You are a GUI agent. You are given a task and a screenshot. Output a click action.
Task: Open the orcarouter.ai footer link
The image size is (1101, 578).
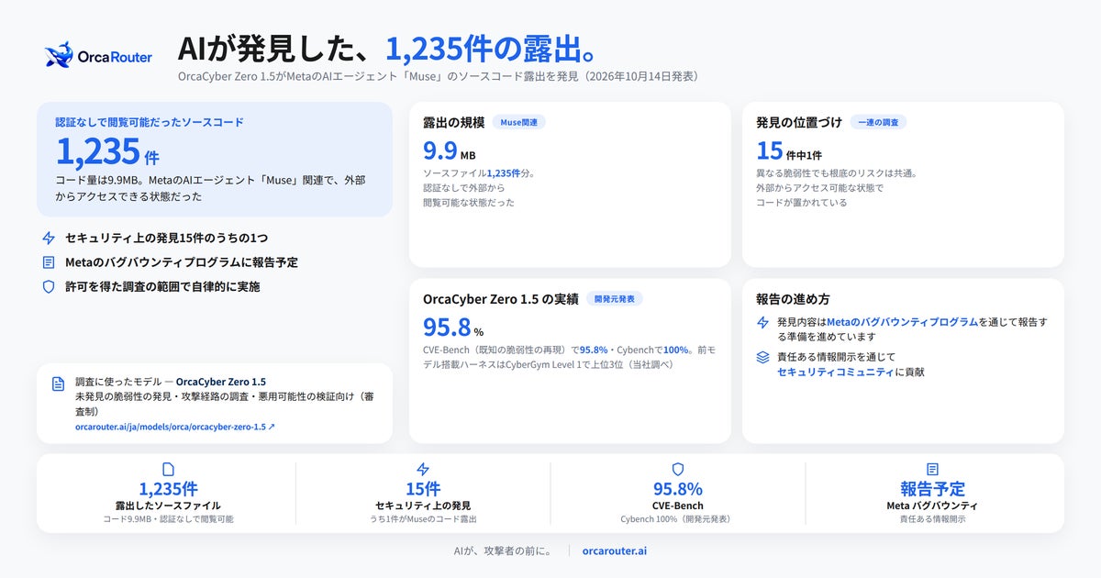[615, 551]
